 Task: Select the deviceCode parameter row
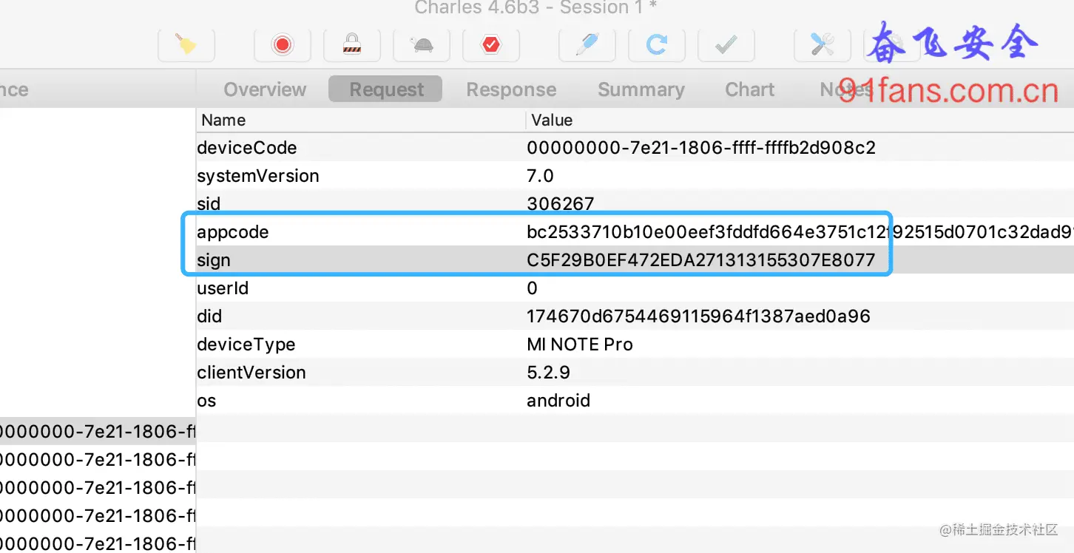coord(635,148)
